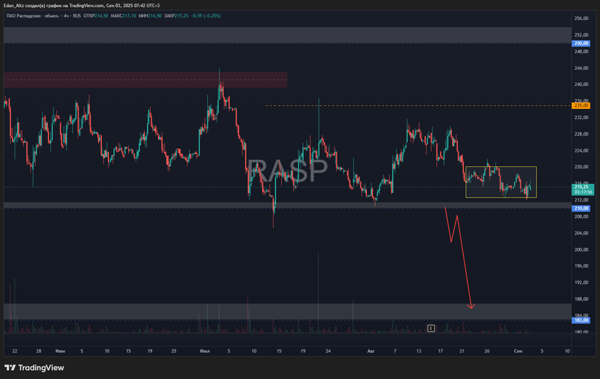This screenshot has height=379, width=600.
Task: Select the blue 250,00 price level label
Action: [x=581, y=43]
